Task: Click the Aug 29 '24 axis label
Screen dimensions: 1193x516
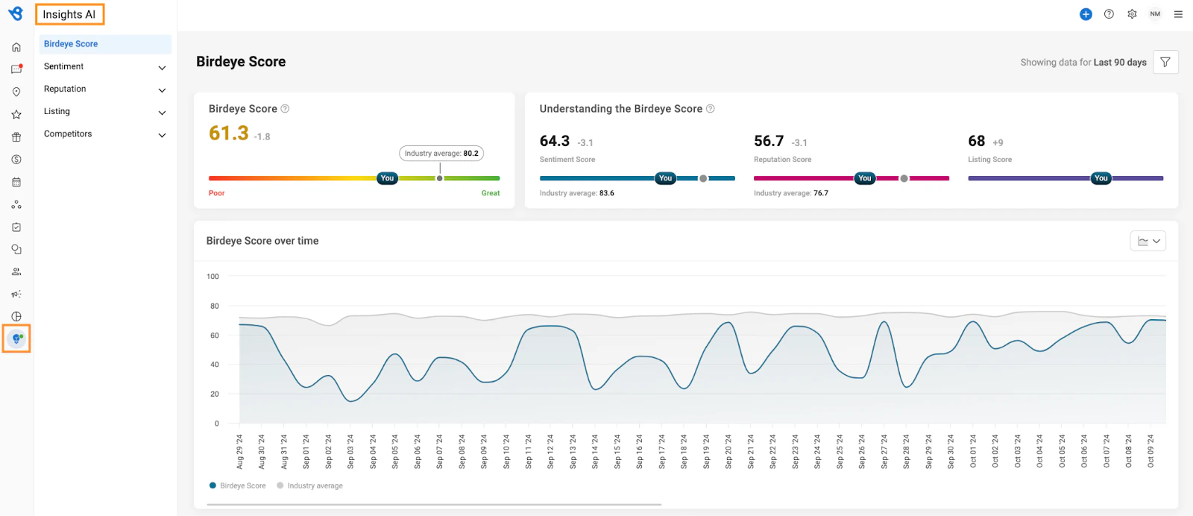Action: [240, 452]
